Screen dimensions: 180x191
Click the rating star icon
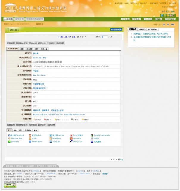tap(55, 119)
